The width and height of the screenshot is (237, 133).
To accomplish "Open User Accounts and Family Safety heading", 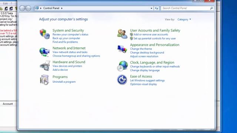I will (155, 30).
